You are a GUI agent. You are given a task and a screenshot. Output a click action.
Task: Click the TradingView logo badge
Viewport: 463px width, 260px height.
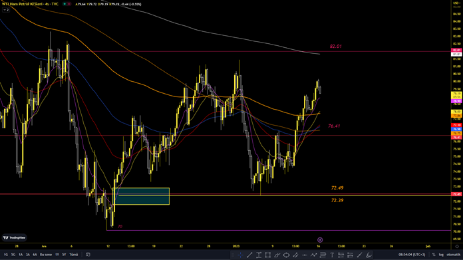(14, 237)
